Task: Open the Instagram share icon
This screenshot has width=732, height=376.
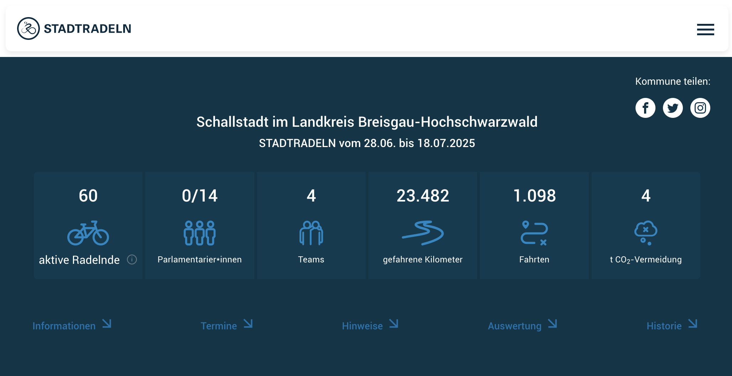Action: tap(700, 108)
